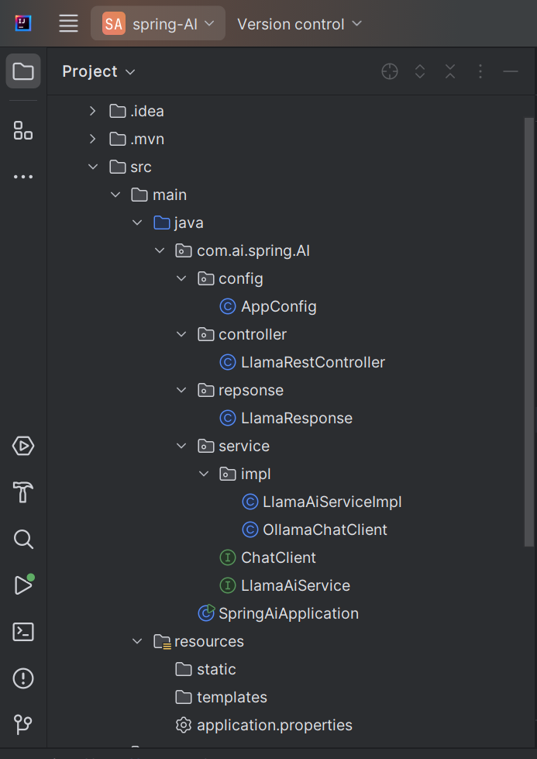Open the Problems tool window
537x759 pixels.
click(22, 678)
